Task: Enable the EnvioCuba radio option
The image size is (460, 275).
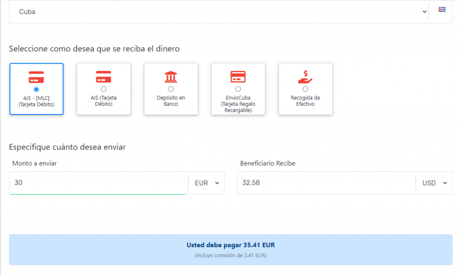Action: pyautogui.click(x=238, y=89)
